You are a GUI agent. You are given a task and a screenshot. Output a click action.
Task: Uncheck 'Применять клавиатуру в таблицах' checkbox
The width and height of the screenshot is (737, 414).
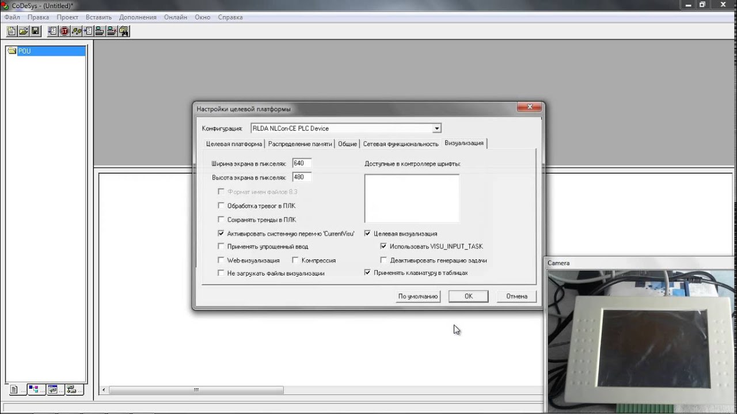tap(367, 273)
